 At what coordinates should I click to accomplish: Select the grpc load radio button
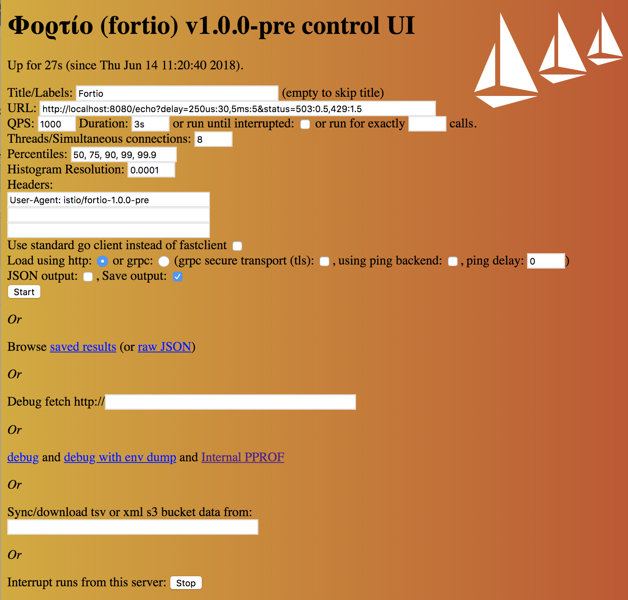coord(164,261)
